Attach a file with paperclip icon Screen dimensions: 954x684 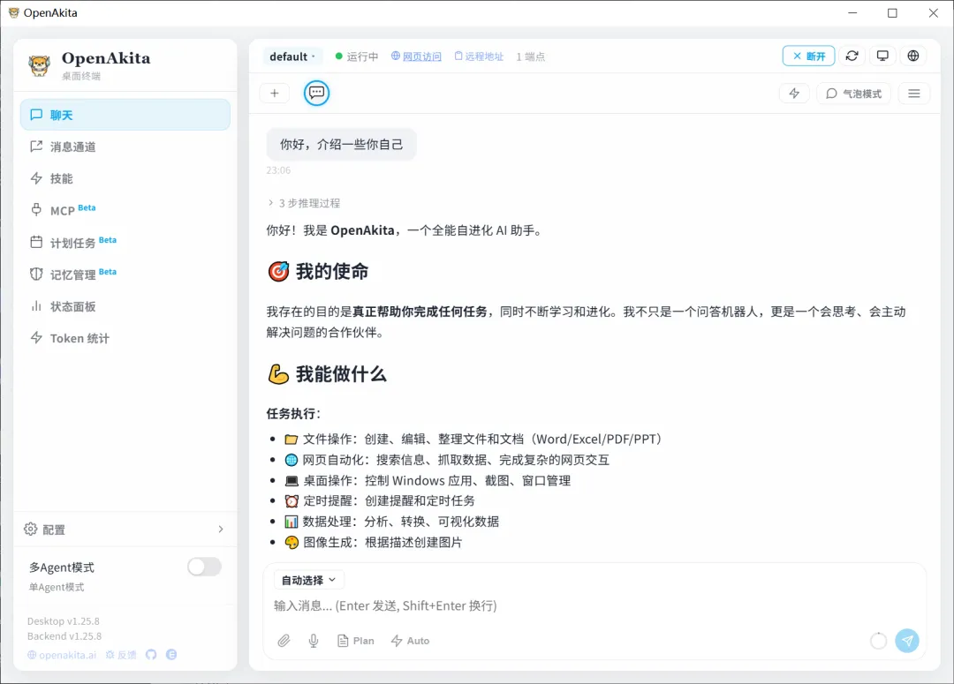[x=284, y=640]
